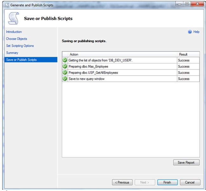This screenshot has width=206, height=191.
Task: Click the green checkmark for Preparing dbo.Mas_Employee
Action: [65, 67]
